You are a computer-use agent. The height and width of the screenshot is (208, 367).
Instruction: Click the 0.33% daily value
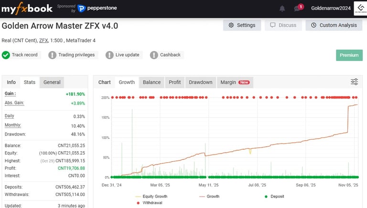click(x=79, y=116)
